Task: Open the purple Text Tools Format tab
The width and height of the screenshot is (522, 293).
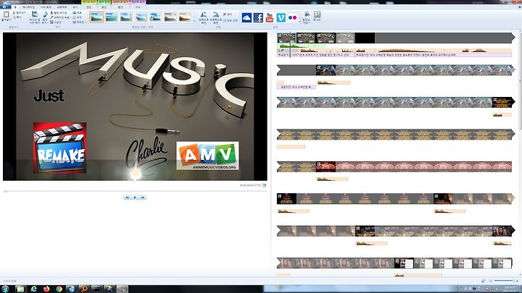Action: click(x=138, y=7)
